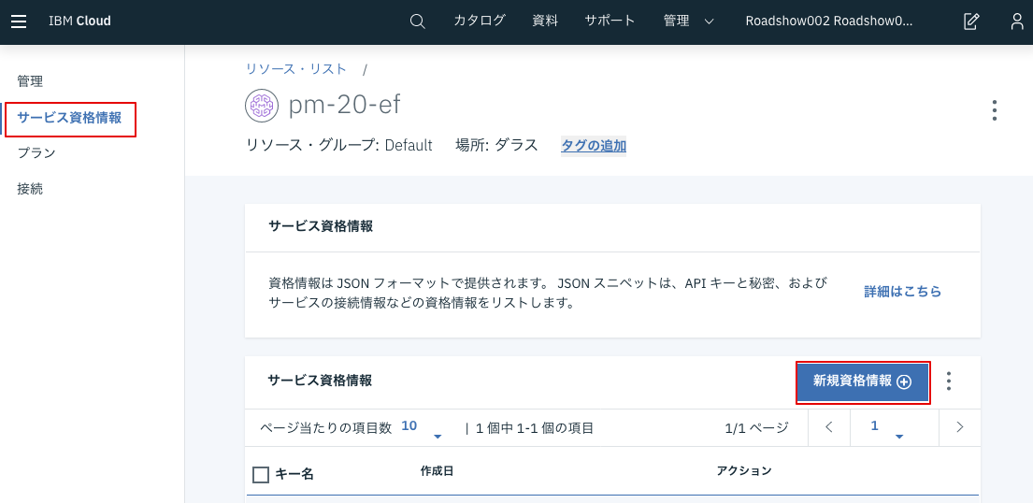
Task: Open the items-per-page dropdown showing 10
Action: [x=422, y=428]
